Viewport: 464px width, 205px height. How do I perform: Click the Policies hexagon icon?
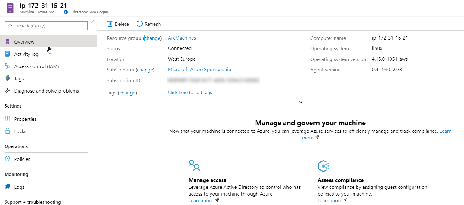pyautogui.click(x=8, y=159)
